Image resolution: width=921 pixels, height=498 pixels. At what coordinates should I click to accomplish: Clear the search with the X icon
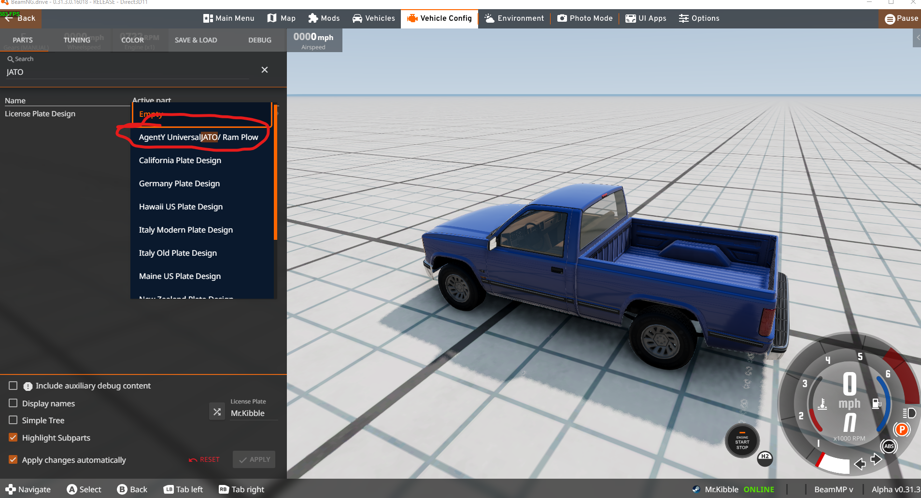[265, 70]
